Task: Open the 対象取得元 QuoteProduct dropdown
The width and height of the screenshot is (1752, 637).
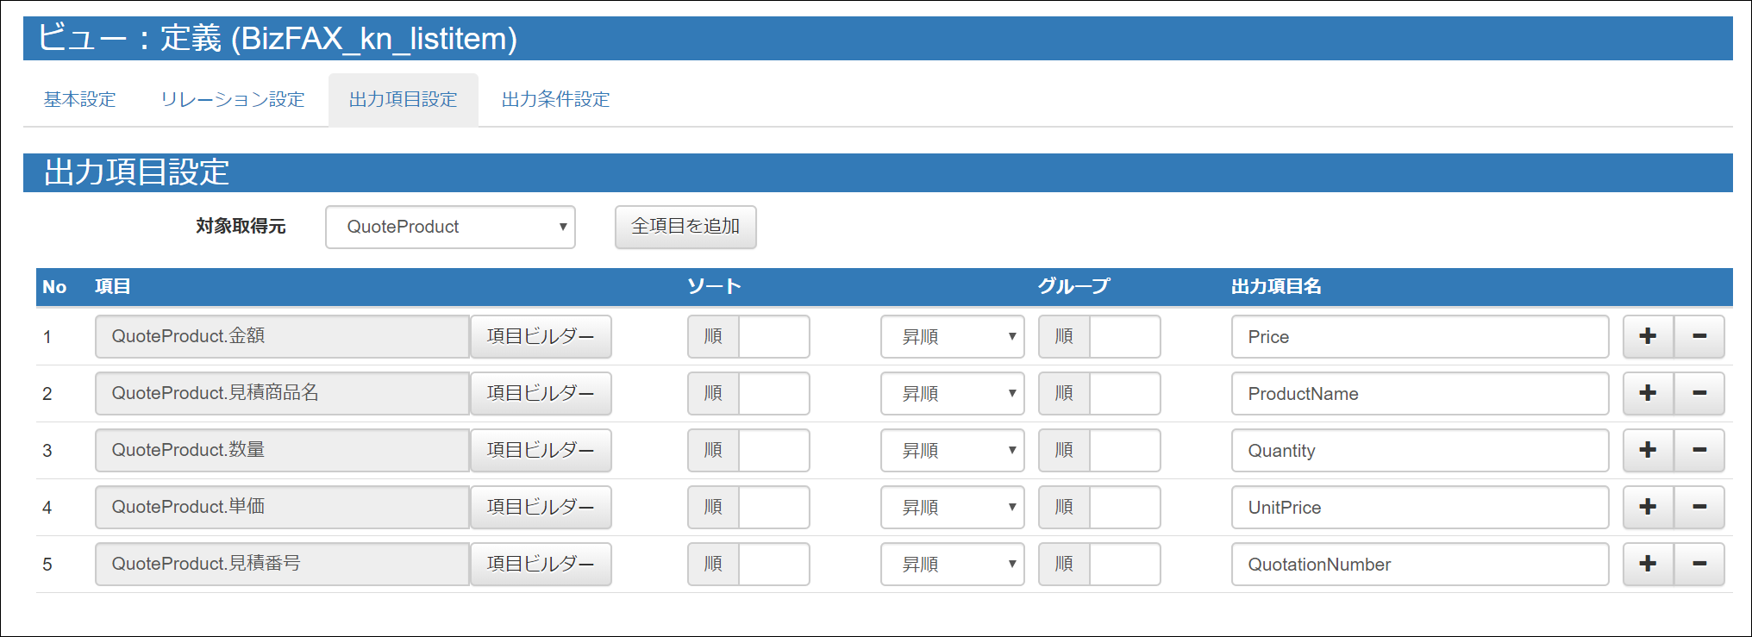Action: (449, 227)
